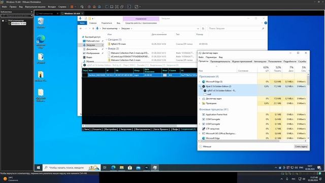Open the VMware console view icon
325x183 pixels.
pos(129,7)
